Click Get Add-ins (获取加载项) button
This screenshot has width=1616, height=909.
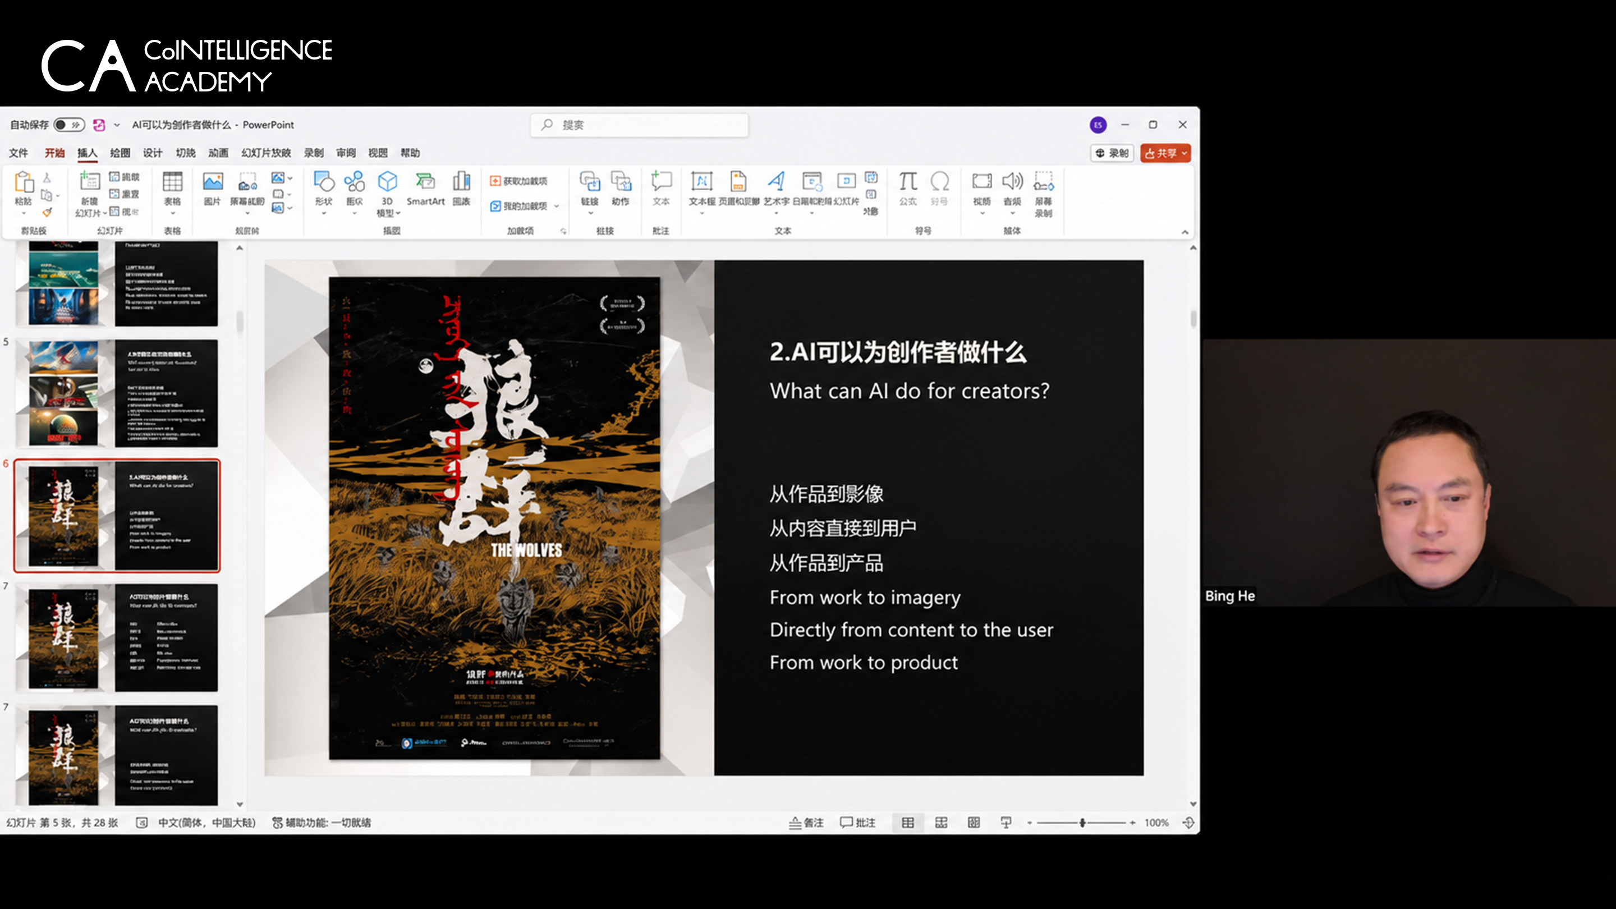(519, 181)
